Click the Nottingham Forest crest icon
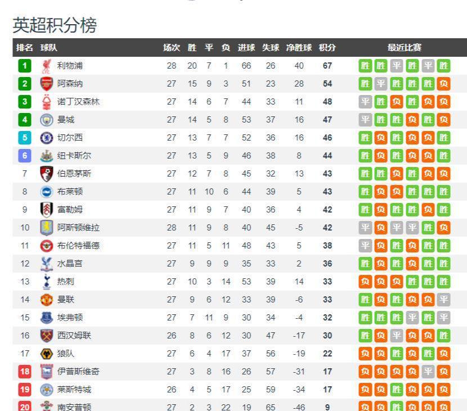Viewport: 467px width, 411px height. 47,102
